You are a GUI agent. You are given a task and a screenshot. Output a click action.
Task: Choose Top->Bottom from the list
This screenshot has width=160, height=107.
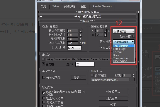point(124,46)
